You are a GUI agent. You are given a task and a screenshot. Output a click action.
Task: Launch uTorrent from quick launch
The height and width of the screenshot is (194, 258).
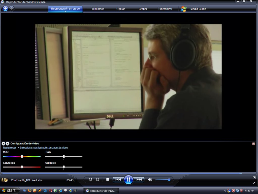click(x=55, y=191)
